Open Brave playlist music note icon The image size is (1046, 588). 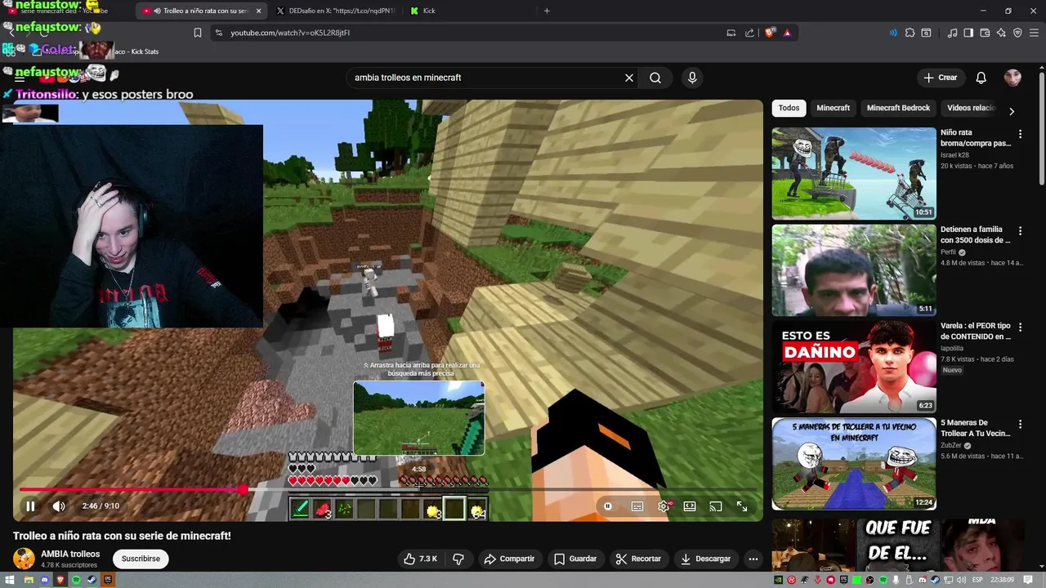(952, 33)
